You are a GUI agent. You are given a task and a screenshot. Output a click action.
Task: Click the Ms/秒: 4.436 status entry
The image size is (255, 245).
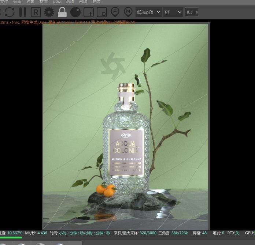click(x=36, y=233)
